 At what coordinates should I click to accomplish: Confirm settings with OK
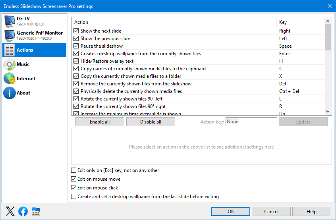231,211
